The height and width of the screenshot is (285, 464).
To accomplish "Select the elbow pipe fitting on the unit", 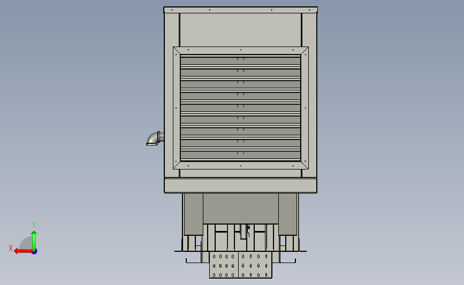I will (155, 138).
